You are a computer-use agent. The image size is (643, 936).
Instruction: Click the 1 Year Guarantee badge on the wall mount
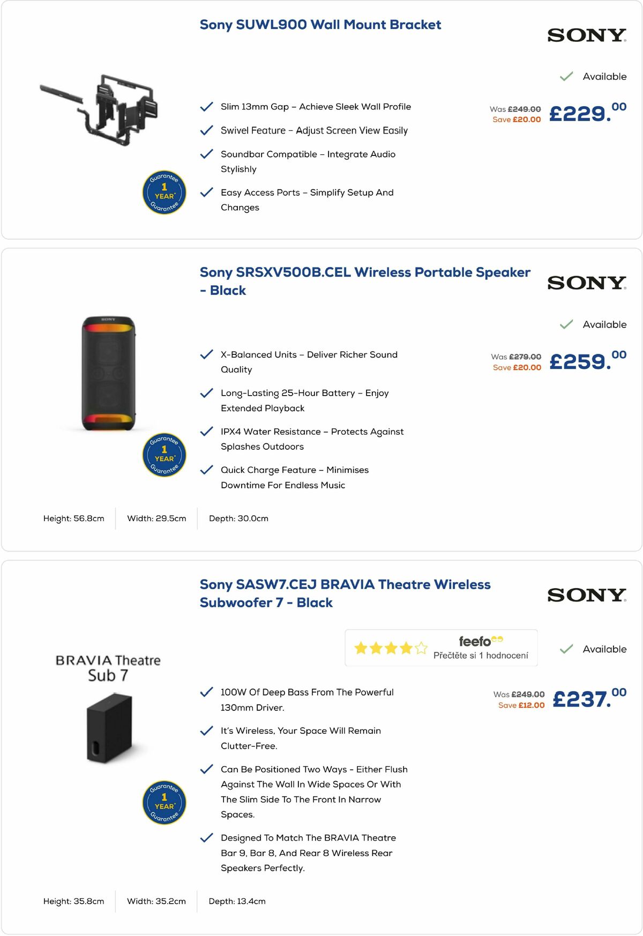click(x=163, y=192)
